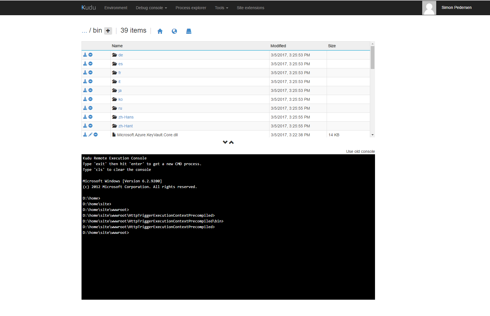Download the de folder
Viewport: 490px width, 316px height.
tap(85, 55)
